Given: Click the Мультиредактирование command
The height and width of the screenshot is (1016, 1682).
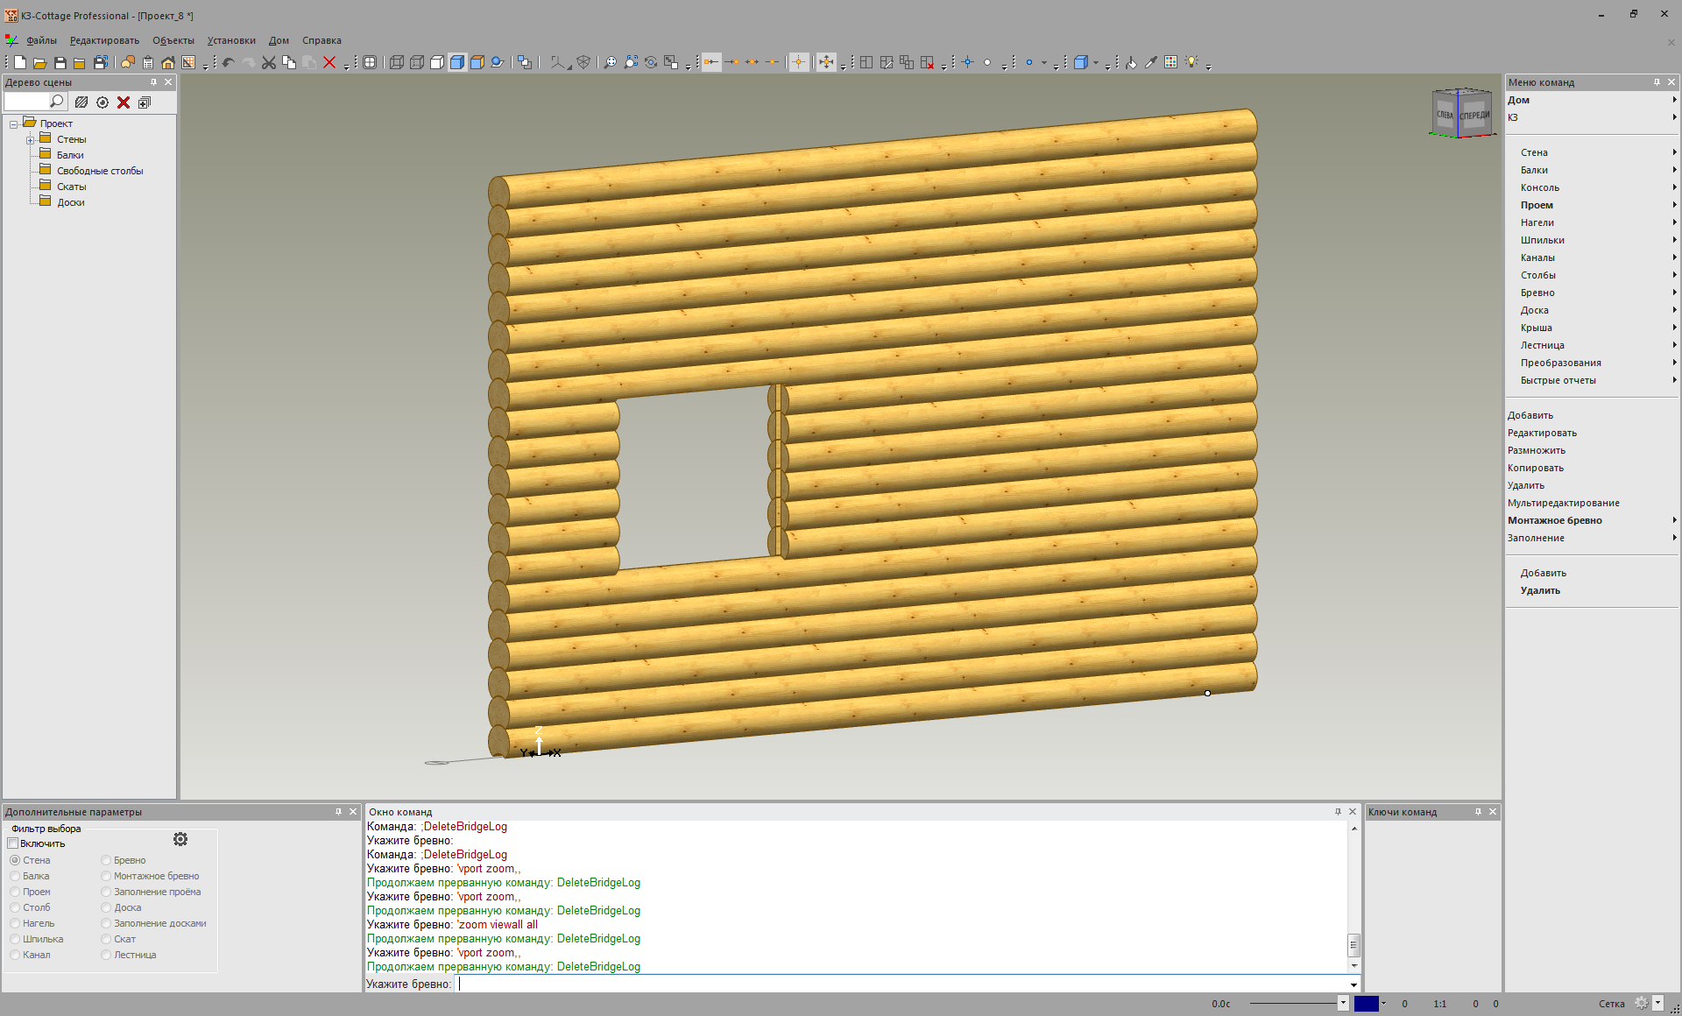Looking at the screenshot, I should pos(1564,503).
